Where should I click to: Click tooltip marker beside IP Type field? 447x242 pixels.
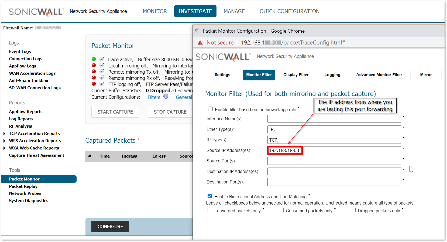pyautogui.click(x=404, y=138)
